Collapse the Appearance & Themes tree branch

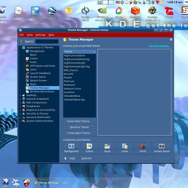[x=20, y=47]
